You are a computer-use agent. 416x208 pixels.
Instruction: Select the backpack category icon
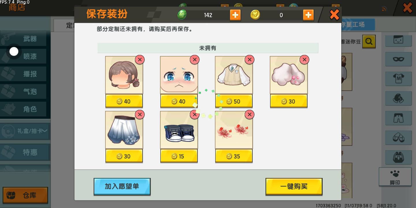(x=398, y=157)
